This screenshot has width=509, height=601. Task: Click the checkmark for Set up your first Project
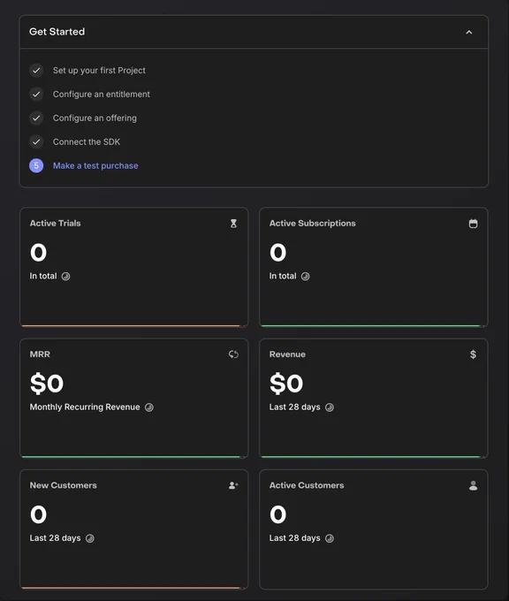click(x=36, y=71)
